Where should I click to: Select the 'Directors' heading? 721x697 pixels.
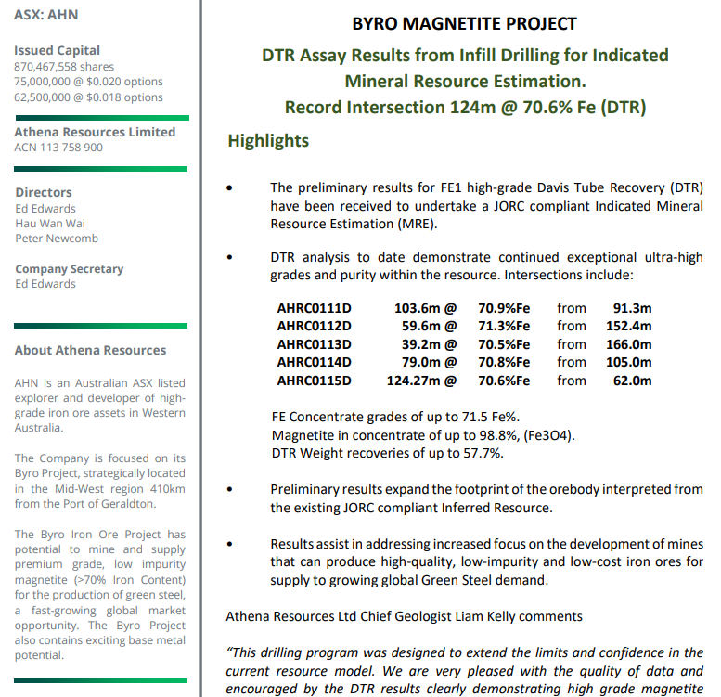[x=44, y=192]
